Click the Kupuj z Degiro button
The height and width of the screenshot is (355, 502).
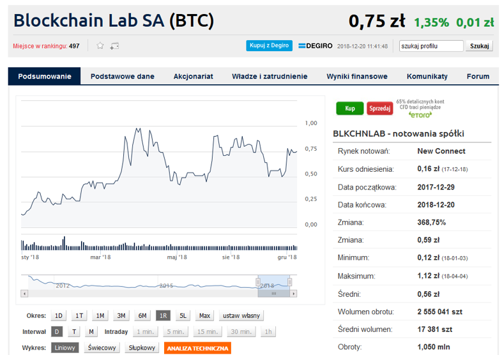coord(270,45)
